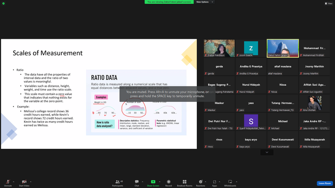
Task: Click the screen-viewing green banner
Action: click(x=169, y=2)
